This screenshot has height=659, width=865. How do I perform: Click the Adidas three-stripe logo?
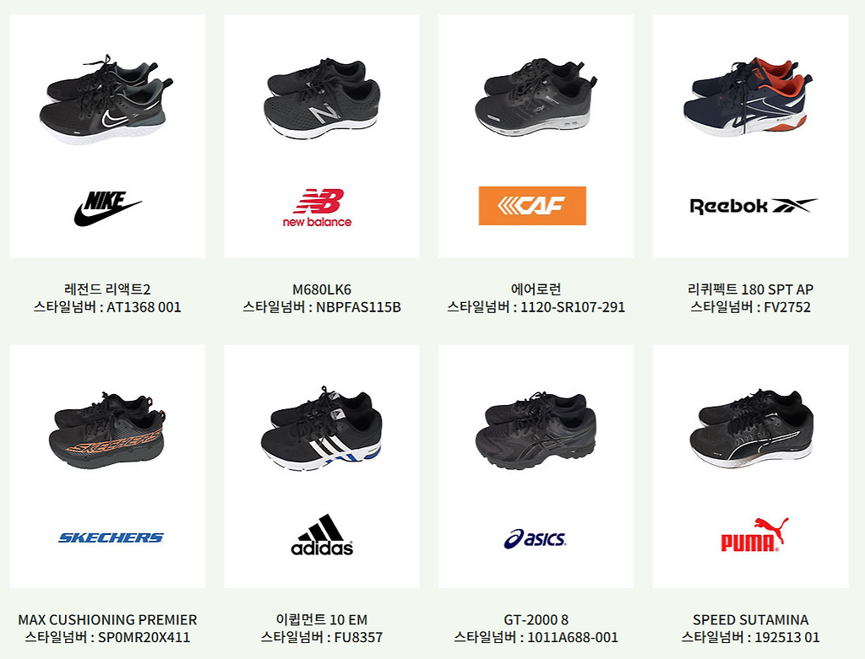pyautogui.click(x=322, y=534)
